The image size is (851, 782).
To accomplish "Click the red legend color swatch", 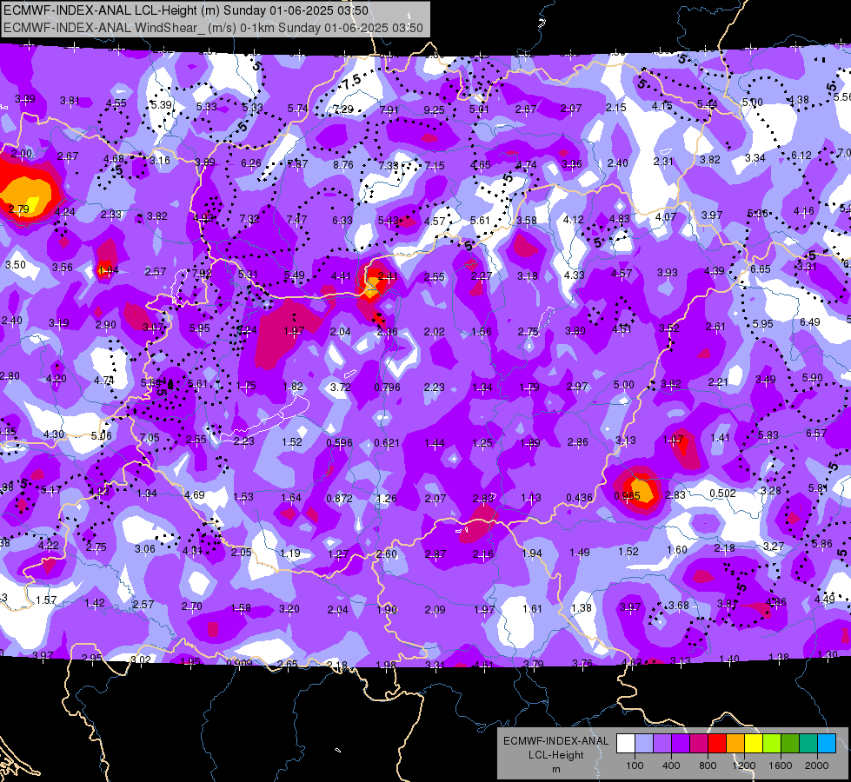I will (x=717, y=743).
